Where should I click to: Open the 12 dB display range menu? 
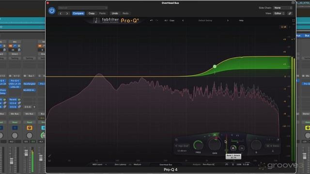click(x=283, y=27)
